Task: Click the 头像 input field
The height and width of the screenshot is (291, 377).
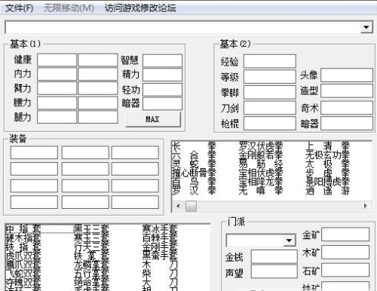Action: [x=347, y=75]
